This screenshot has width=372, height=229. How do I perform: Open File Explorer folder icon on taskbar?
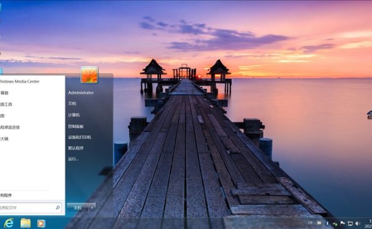coord(26,223)
